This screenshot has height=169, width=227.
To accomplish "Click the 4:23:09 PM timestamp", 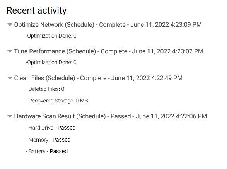I will (186, 25).
